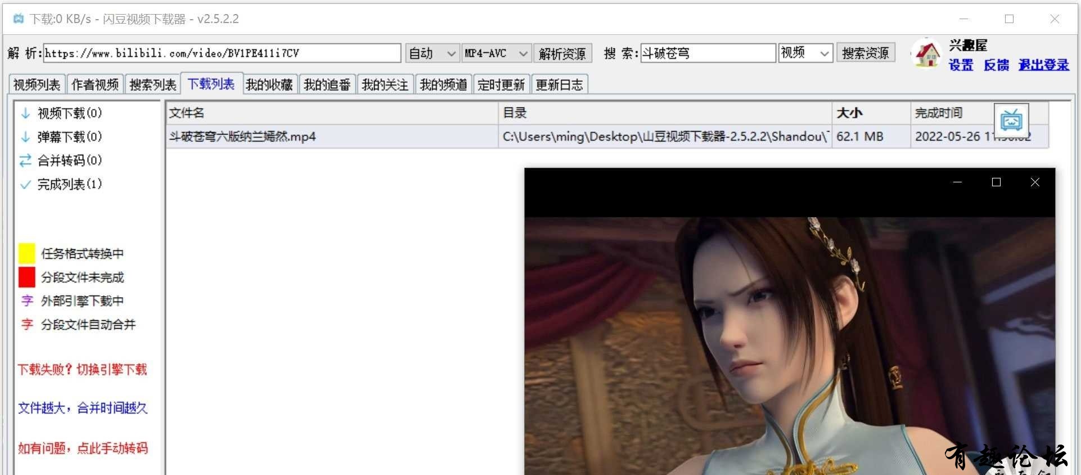Open the 我的收藏 tab
The width and height of the screenshot is (1081, 475).
(269, 84)
